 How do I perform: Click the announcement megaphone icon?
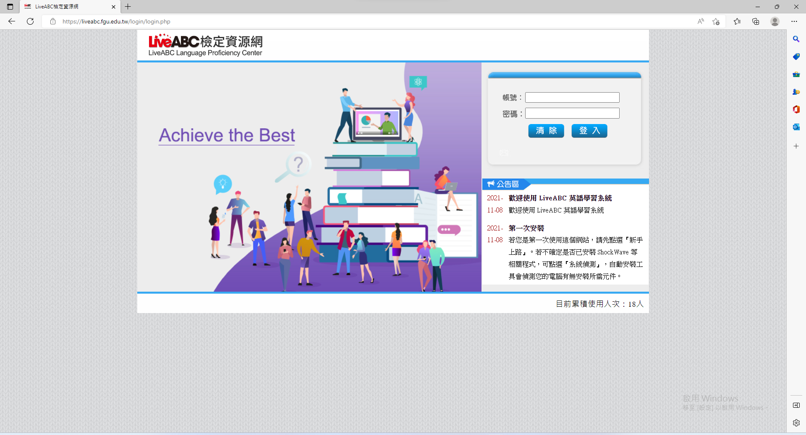[x=491, y=184]
